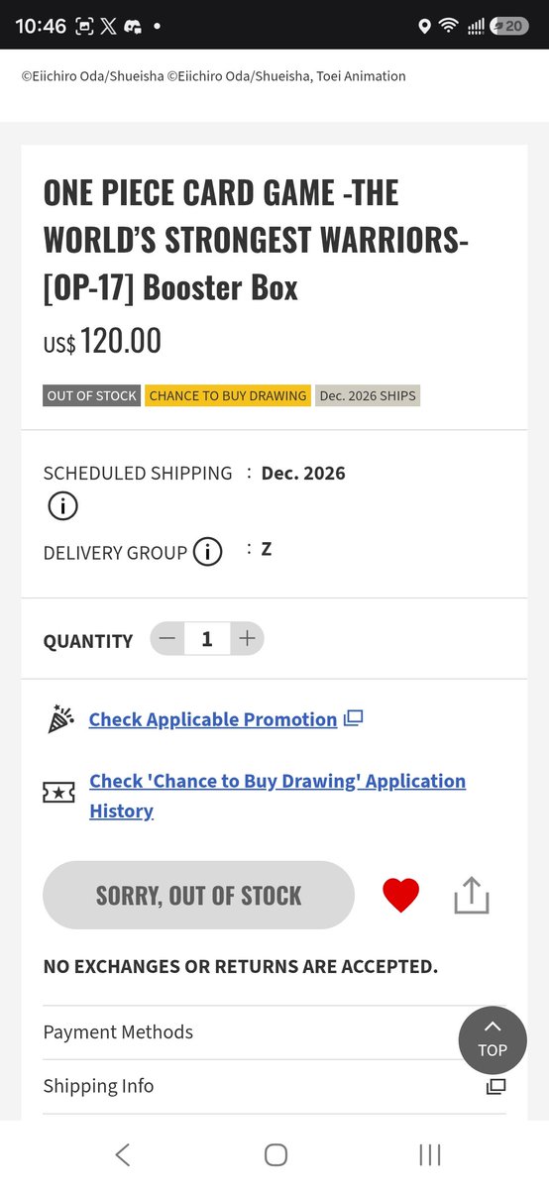Tap the party popper promotion icon
This screenshot has width=549, height=1189.
[61, 718]
